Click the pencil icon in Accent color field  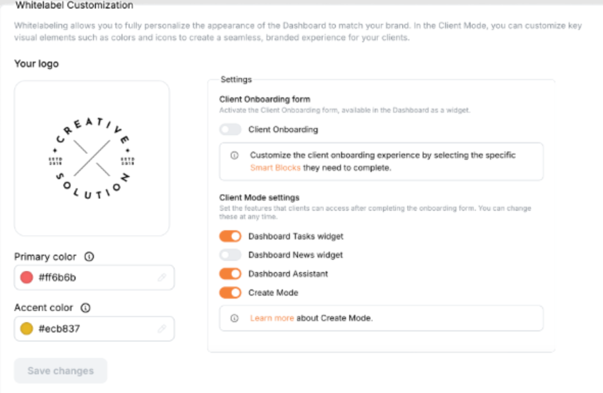point(162,329)
